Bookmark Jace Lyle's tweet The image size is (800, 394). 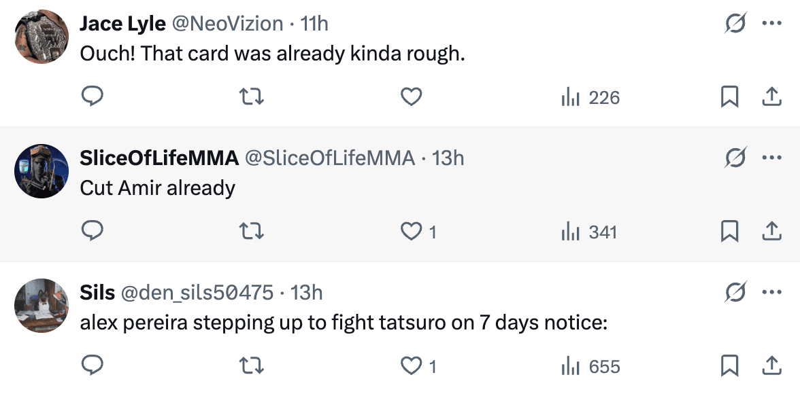[x=729, y=98]
